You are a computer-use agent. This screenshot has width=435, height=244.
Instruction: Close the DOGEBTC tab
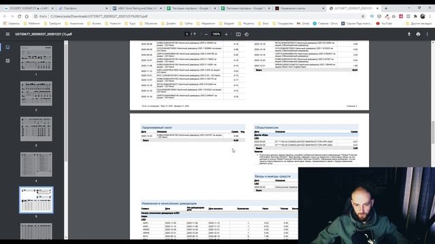(x=52, y=8)
